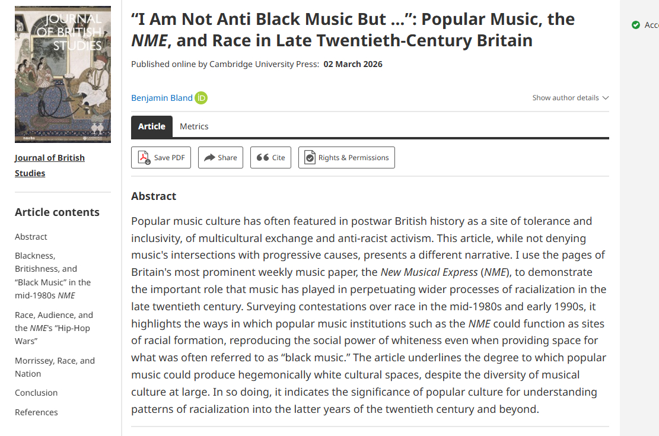Navigate to Race, Audience, Hip-Hop Wars section
Viewport: 659px width, 436px height.
pyautogui.click(x=54, y=328)
